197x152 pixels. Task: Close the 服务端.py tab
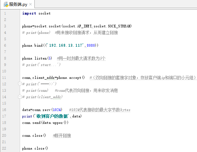tap(30, 4)
